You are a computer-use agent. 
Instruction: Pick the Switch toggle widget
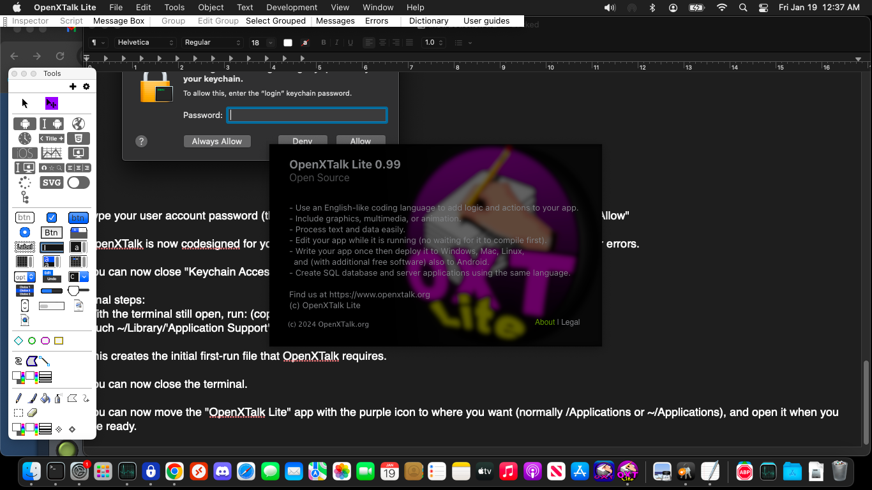click(79, 182)
